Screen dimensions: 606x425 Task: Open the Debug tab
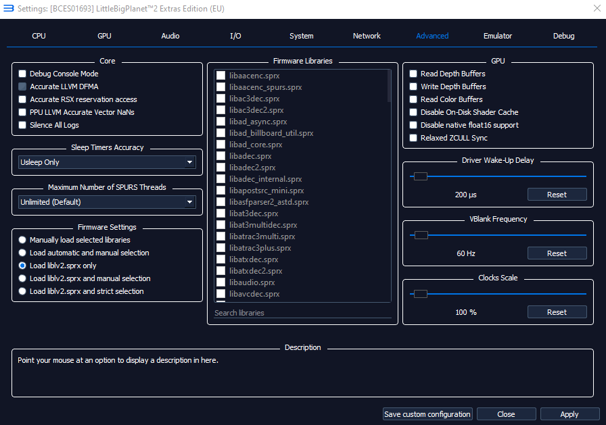563,36
